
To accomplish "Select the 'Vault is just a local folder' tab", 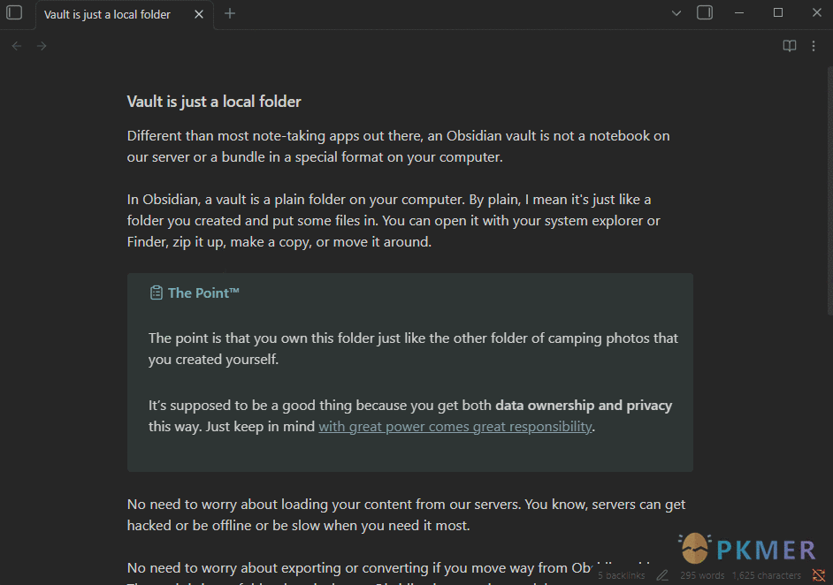I will [106, 14].
